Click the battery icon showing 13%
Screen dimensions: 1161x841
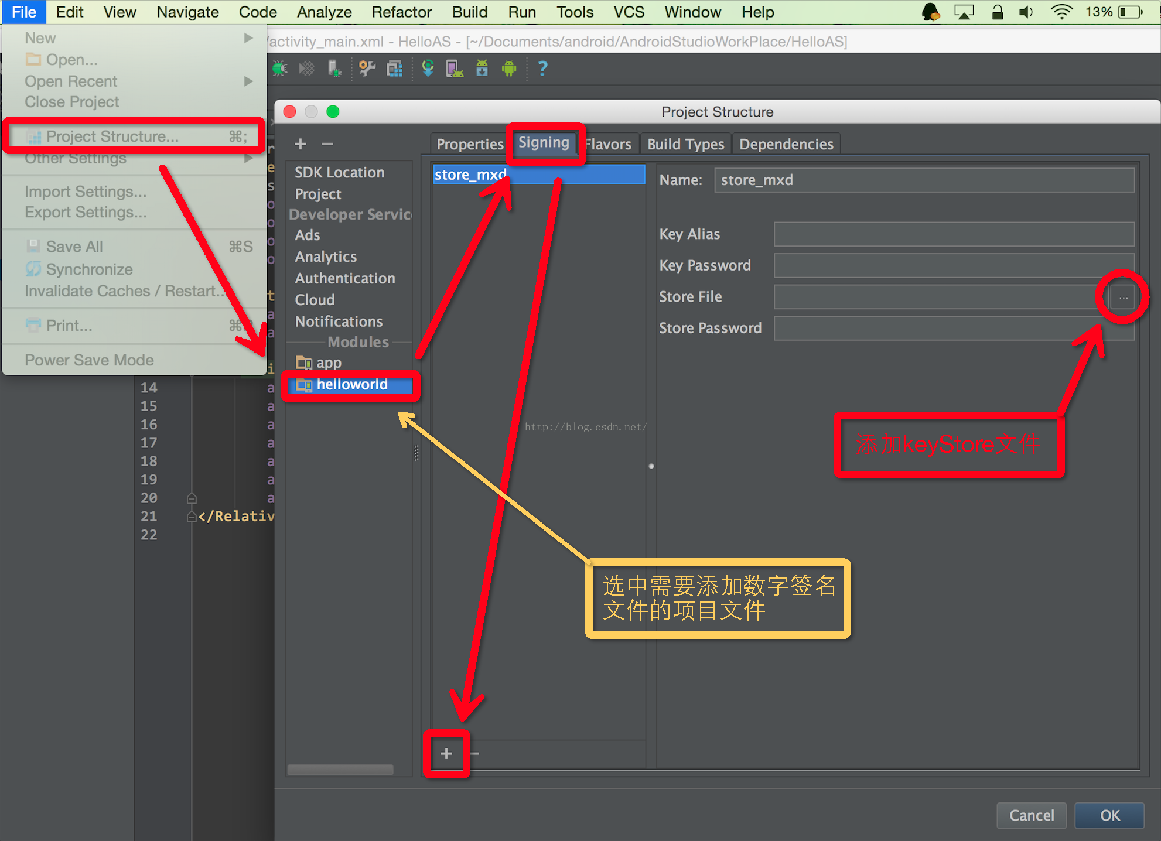[x=1131, y=12]
